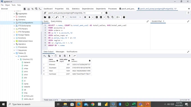
Task: Open query tool Help icon
Action: 124,17
